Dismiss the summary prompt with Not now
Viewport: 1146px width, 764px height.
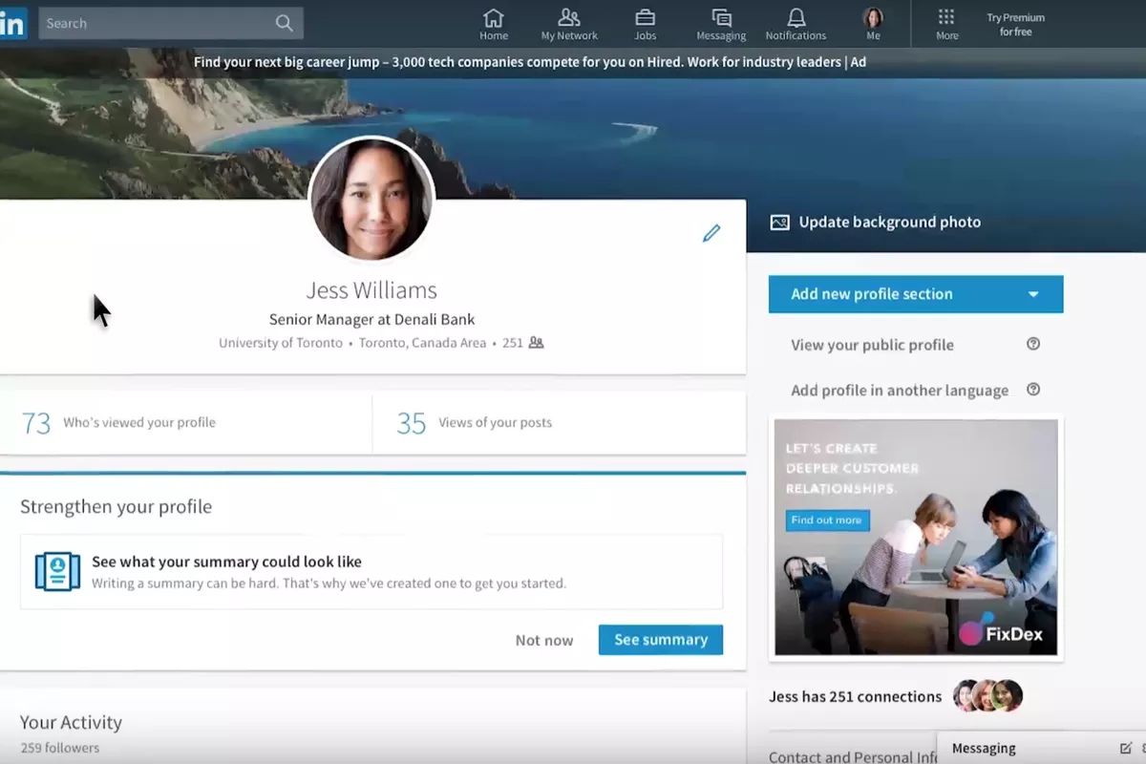(x=543, y=640)
